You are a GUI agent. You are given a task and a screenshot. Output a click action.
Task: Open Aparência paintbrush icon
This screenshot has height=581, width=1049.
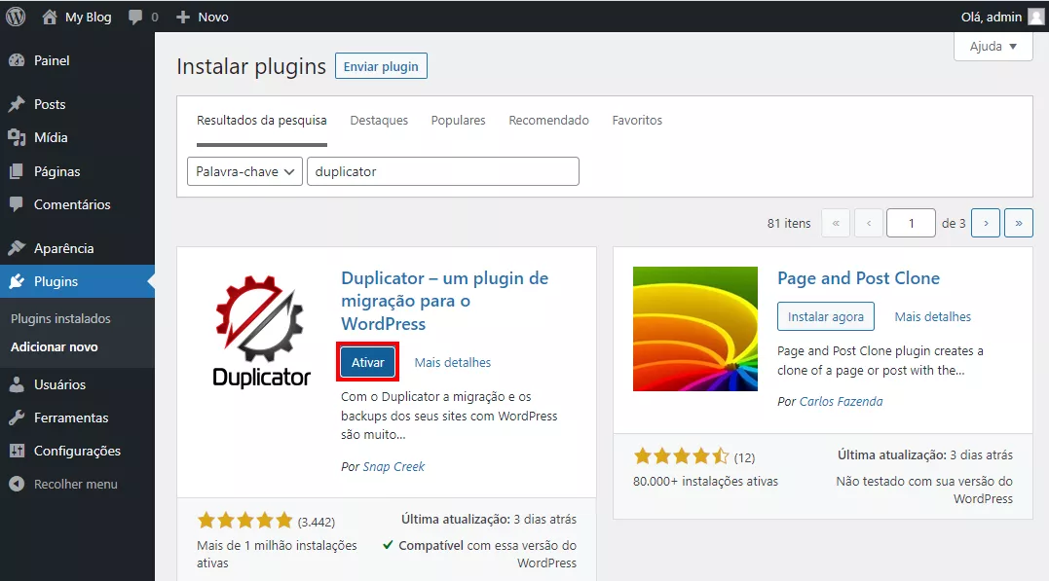[17, 248]
